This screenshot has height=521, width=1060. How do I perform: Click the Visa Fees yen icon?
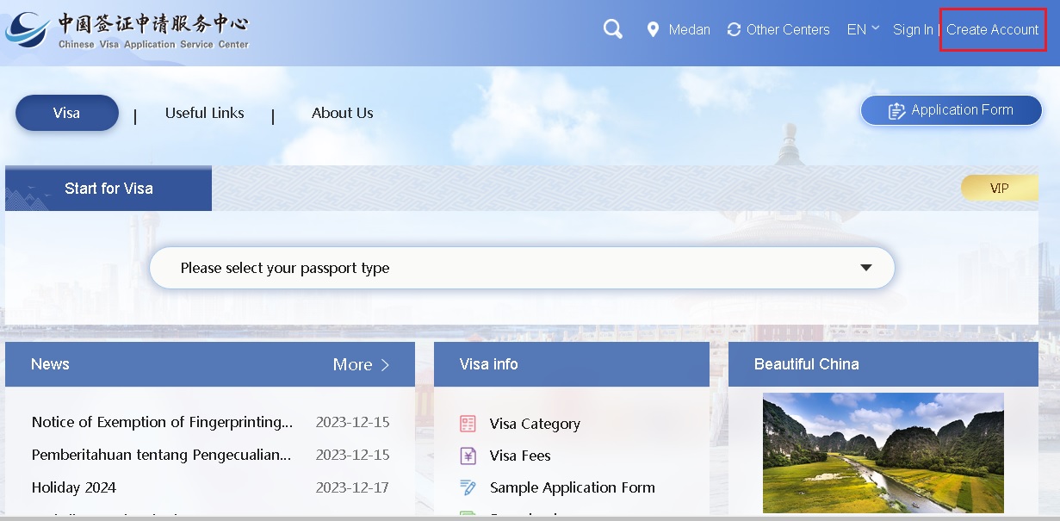tap(468, 456)
